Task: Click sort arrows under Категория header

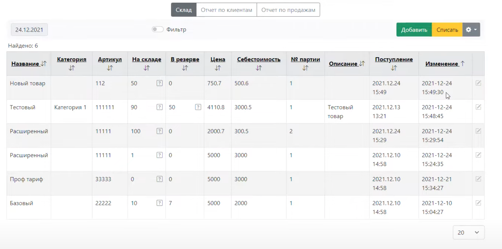Action: [x=72, y=68]
